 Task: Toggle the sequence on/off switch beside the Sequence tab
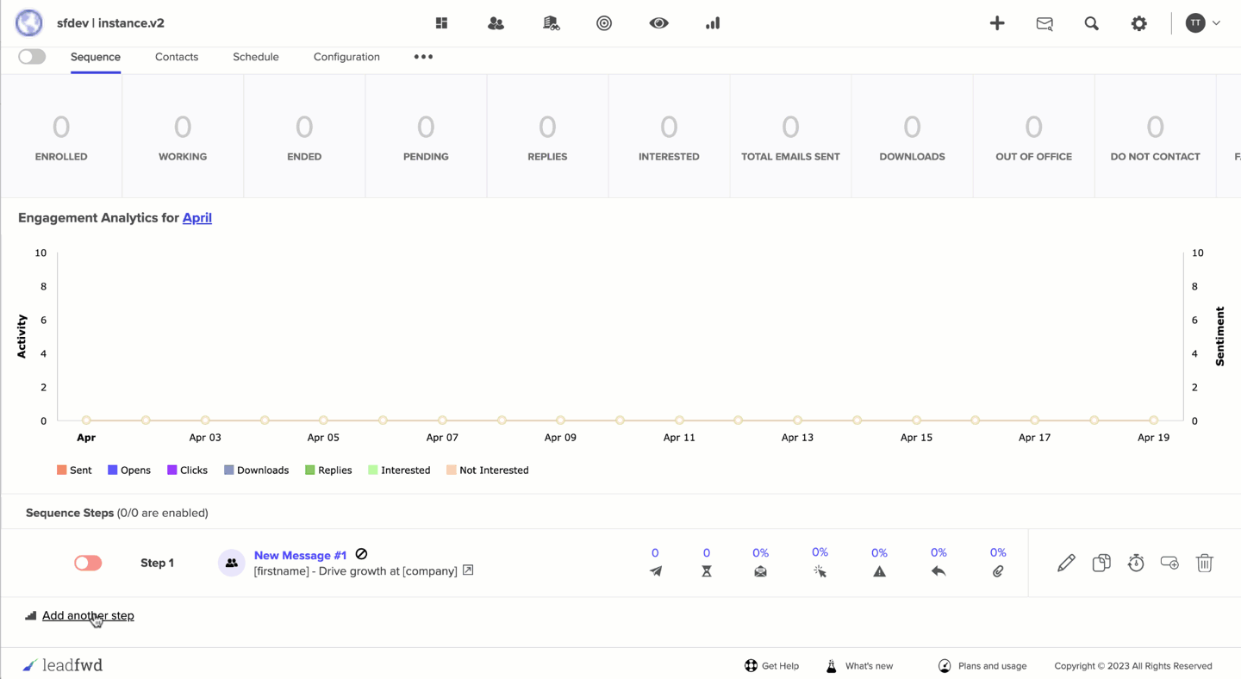[32, 57]
